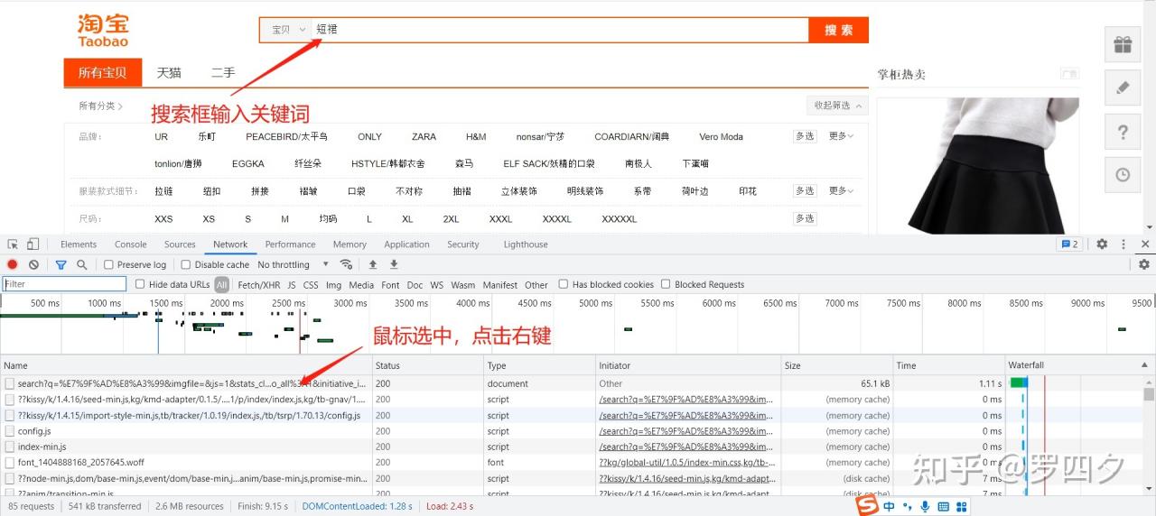Toggle Sogou punctuation mode icon
1156x516 pixels.
click(908, 507)
